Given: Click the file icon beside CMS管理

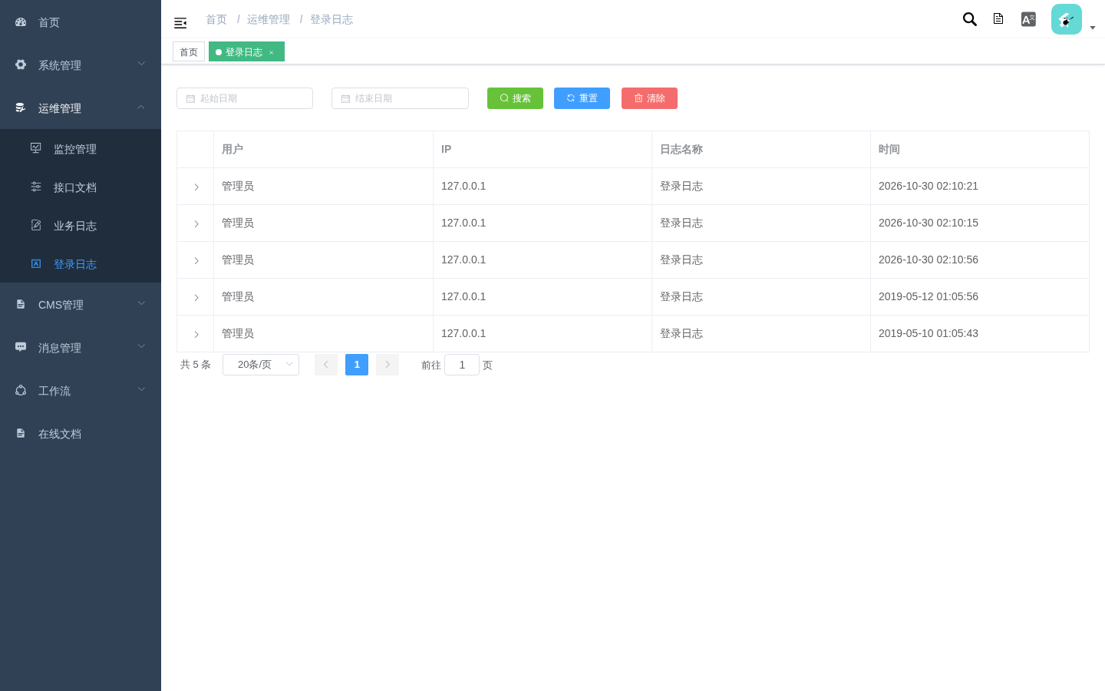Looking at the screenshot, I should 21,305.
